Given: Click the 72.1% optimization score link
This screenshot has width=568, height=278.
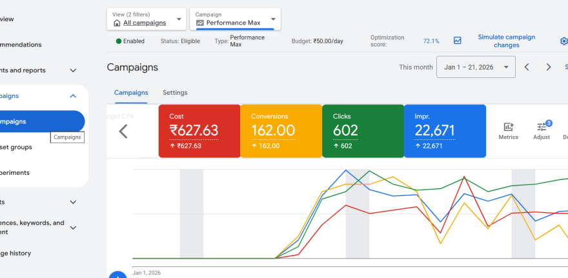Looking at the screenshot, I should coord(431,41).
